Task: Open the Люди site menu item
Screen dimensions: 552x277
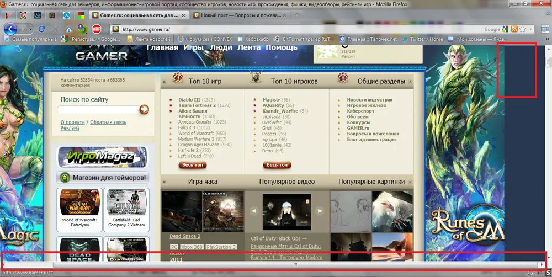Action: click(x=221, y=47)
